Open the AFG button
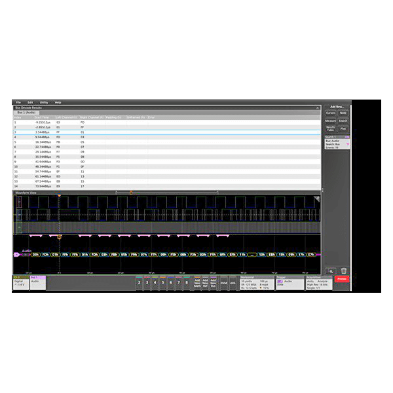 [x=233, y=283]
